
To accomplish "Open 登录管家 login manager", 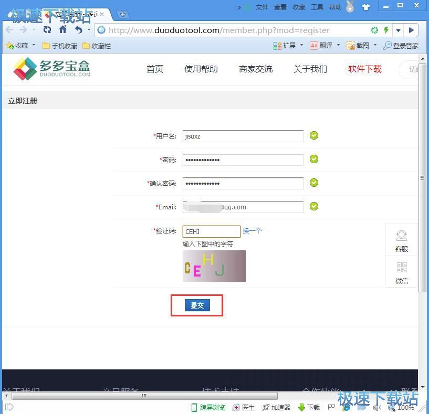I will point(401,46).
